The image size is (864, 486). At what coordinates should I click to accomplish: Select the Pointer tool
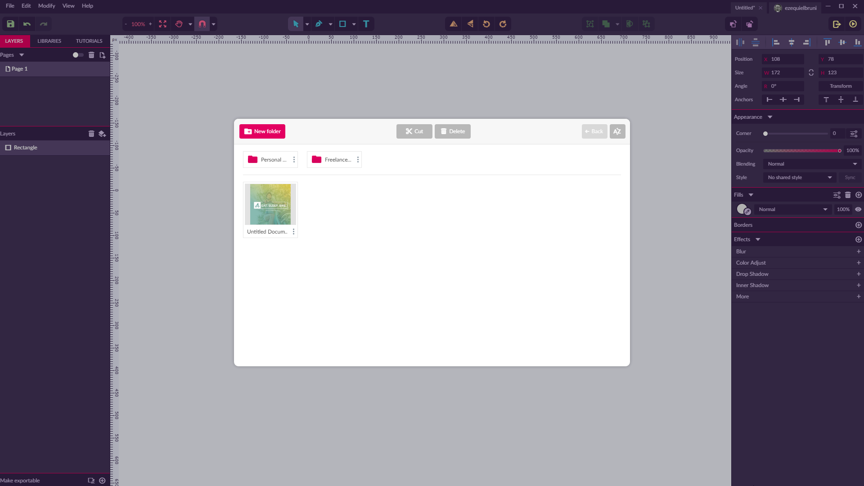296,24
